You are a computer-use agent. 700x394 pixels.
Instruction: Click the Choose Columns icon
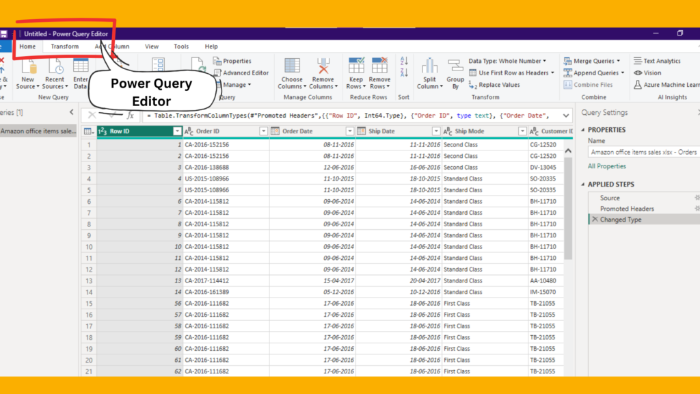(292, 74)
